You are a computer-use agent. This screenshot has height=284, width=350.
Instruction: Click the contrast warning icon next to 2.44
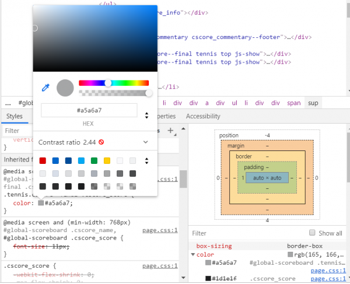click(x=101, y=142)
